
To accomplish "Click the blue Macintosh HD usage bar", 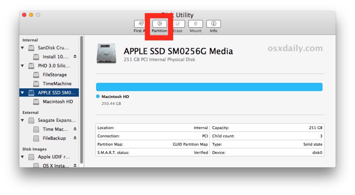I will [209, 87].
